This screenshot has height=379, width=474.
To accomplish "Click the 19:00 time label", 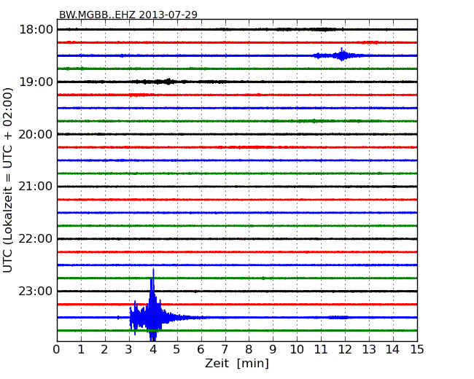I will pyautogui.click(x=36, y=82).
